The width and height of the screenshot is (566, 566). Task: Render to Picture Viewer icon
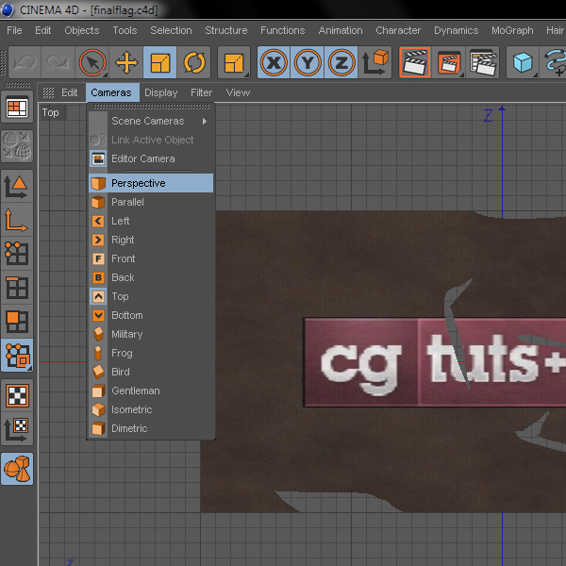449,62
